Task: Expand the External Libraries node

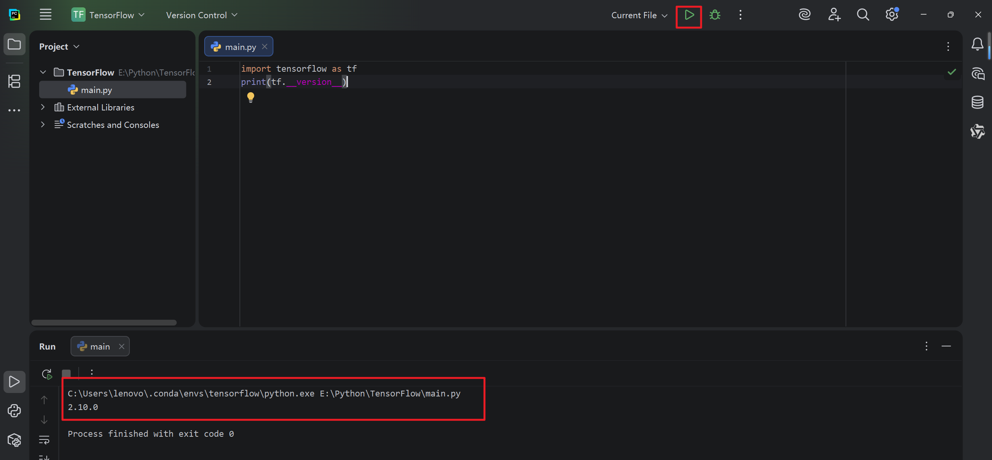Action: 43,107
